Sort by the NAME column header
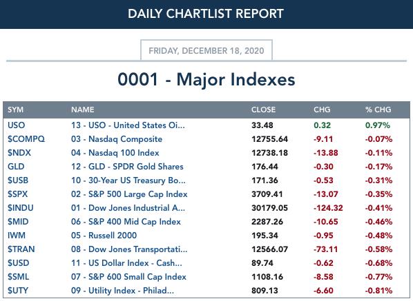The height and width of the screenshot is (301, 413). pyautogui.click(x=82, y=110)
